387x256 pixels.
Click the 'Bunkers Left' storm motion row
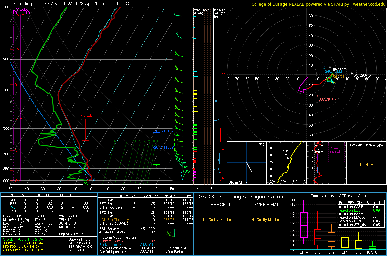127,245
